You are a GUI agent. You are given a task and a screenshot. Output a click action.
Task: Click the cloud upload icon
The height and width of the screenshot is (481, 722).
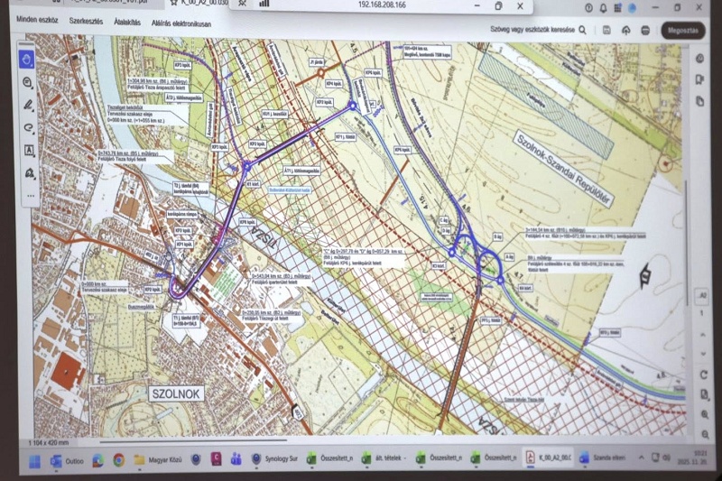point(626,29)
